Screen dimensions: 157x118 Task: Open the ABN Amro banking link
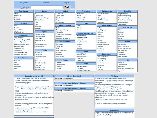pos(18,60)
